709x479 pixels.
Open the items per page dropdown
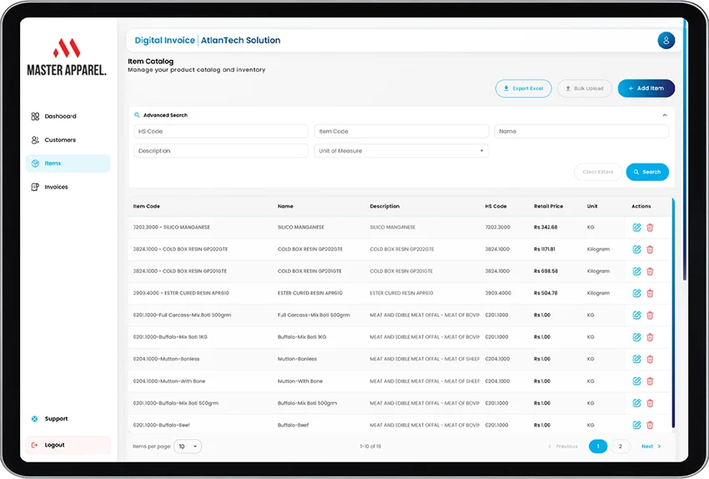188,446
